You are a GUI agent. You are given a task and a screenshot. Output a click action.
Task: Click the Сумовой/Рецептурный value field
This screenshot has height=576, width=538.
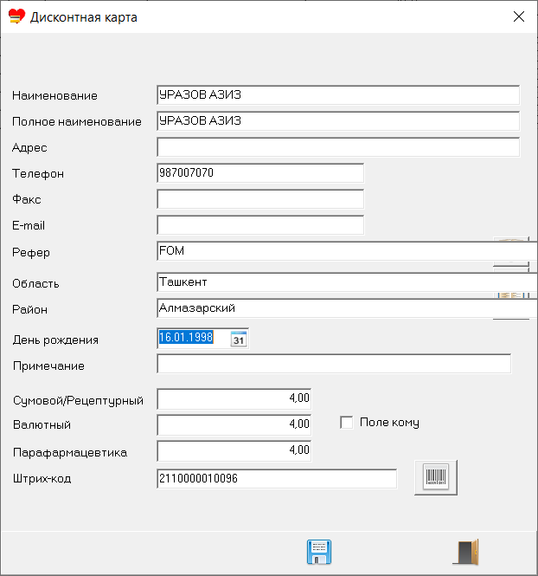[x=234, y=398]
